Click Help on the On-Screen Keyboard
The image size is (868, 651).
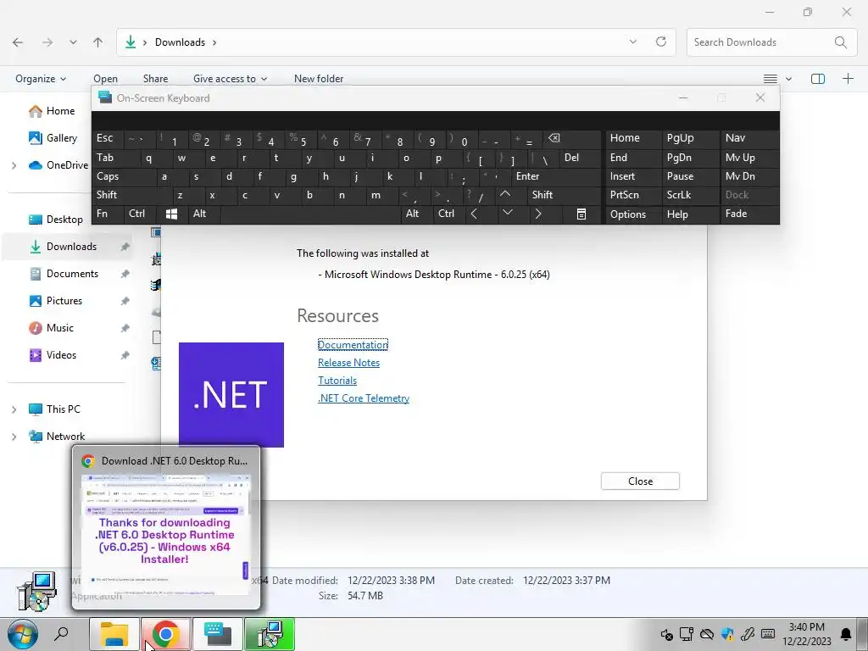tap(690, 214)
